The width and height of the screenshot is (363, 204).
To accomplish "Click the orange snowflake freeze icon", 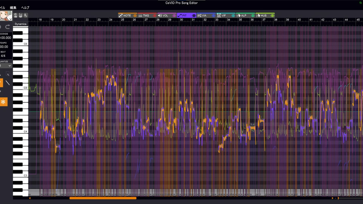I will pyautogui.click(x=3, y=102).
